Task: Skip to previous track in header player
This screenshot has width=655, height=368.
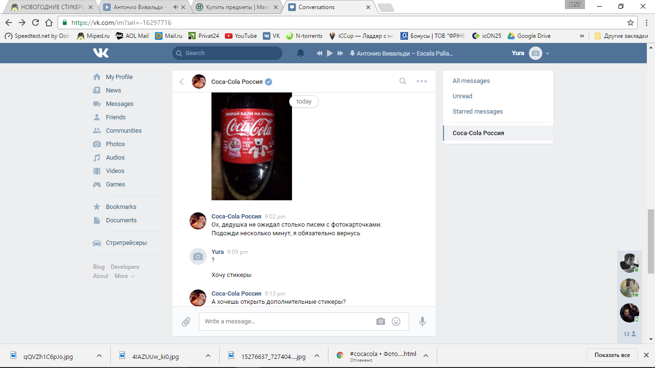Action: pos(319,53)
